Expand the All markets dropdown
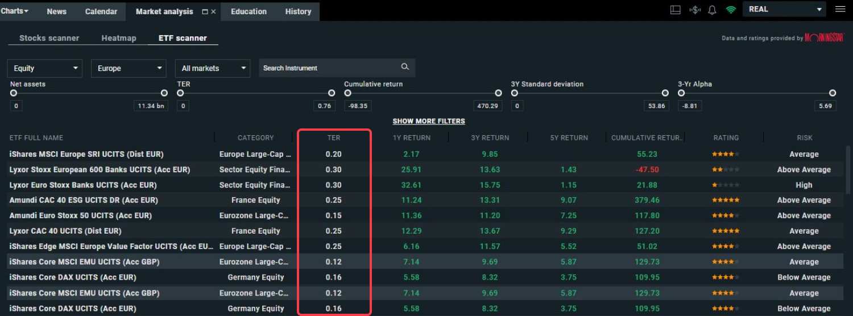Viewport: 853px width, 316px height. point(213,68)
